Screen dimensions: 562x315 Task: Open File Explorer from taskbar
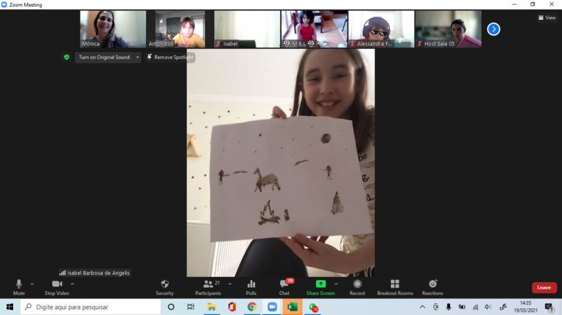coord(211,307)
